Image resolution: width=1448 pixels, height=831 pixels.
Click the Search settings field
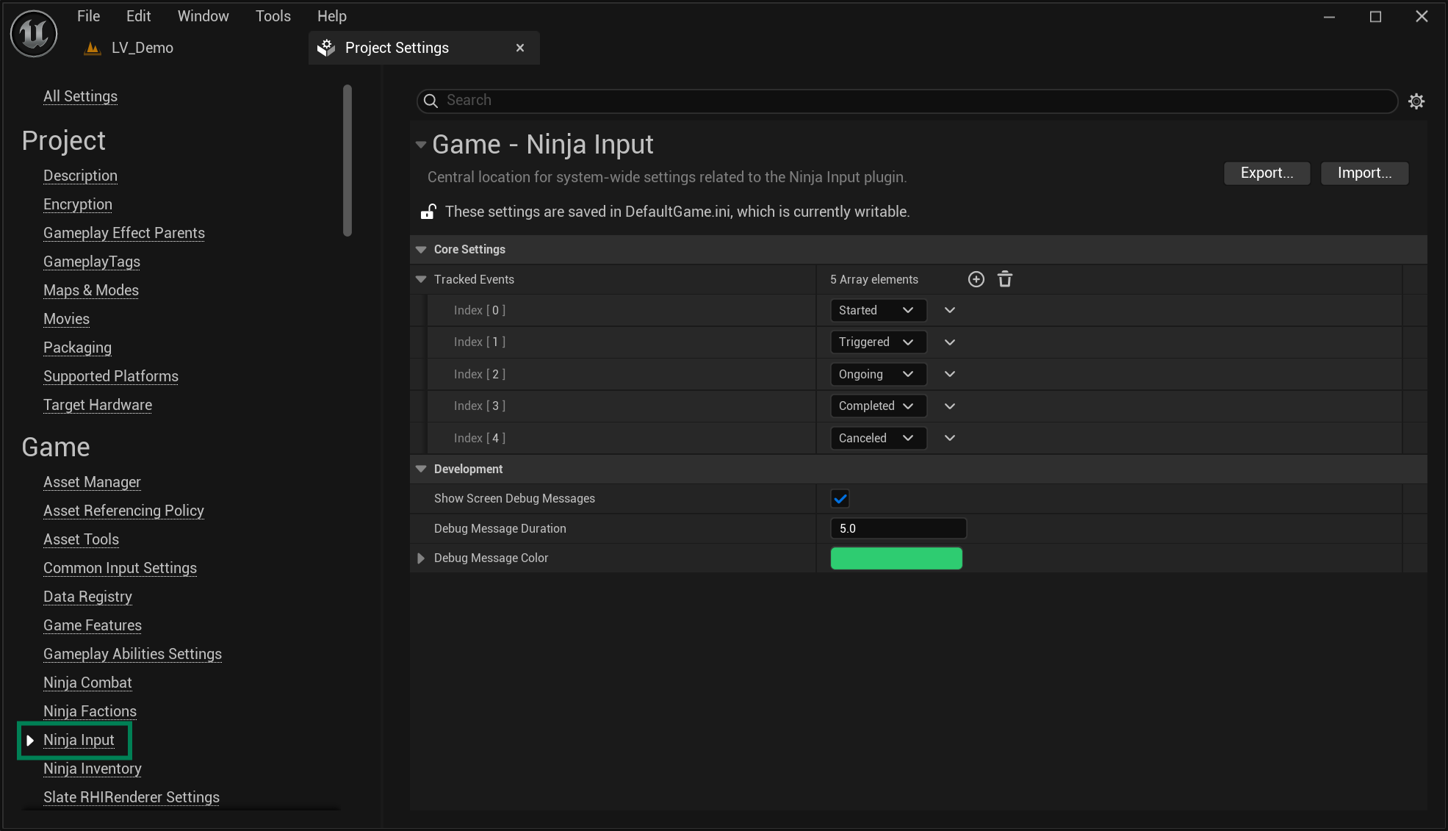[907, 101]
